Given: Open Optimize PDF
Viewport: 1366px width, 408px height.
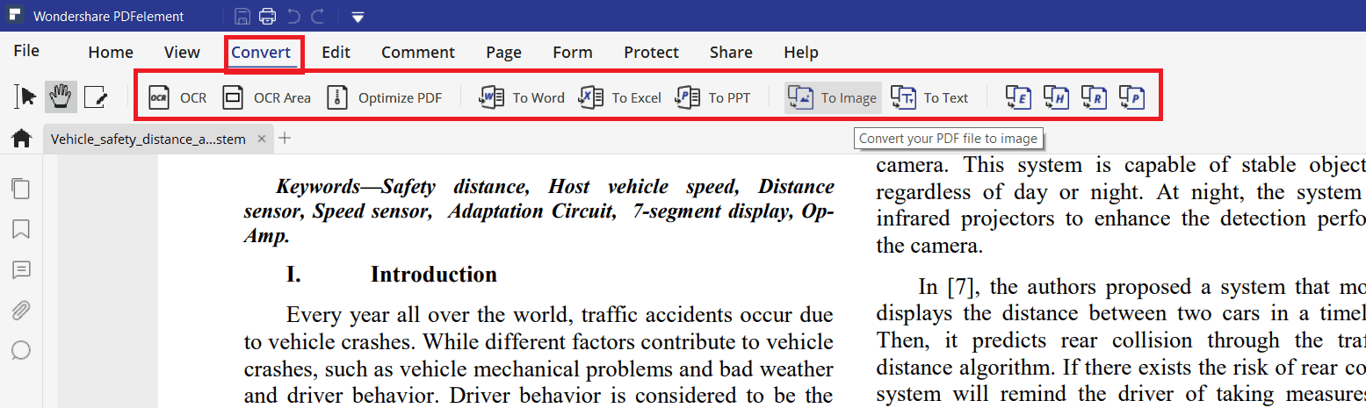Looking at the screenshot, I should (x=384, y=97).
